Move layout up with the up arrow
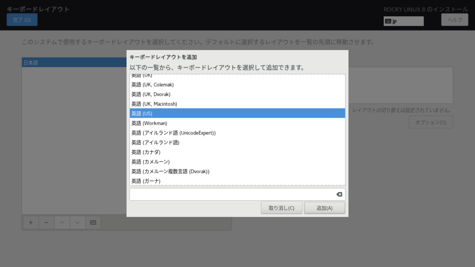The height and width of the screenshot is (267, 475). [62, 222]
